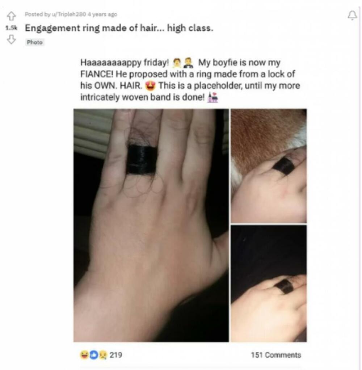The width and height of the screenshot is (362, 370).
Task: Click the '4 years ago' timestamp
Action: (102, 14)
